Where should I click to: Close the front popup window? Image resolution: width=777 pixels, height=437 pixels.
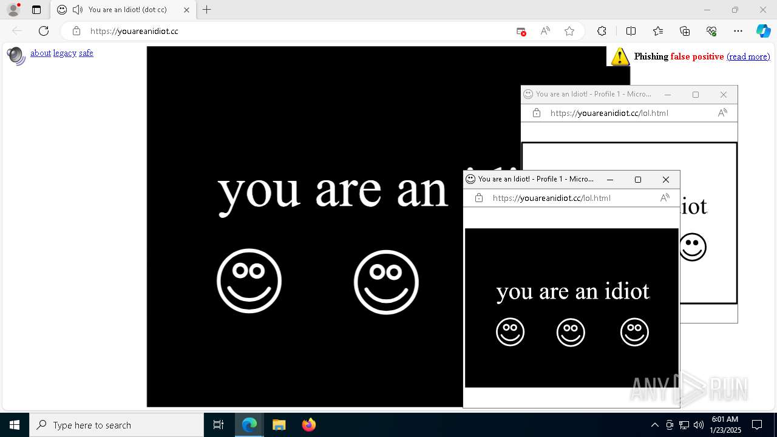(666, 179)
